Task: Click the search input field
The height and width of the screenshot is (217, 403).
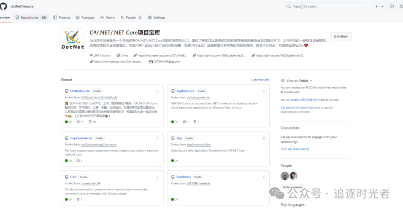Action: coord(326,6)
